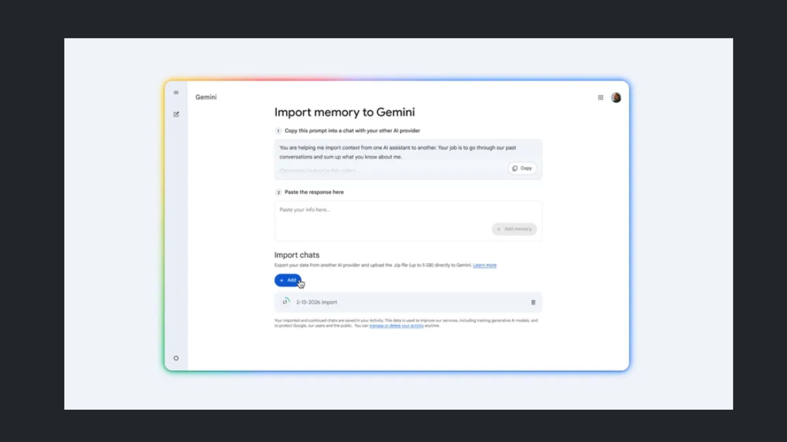Click step 2 numbered indicator
Screen dimensions: 787x442
point(278,192)
